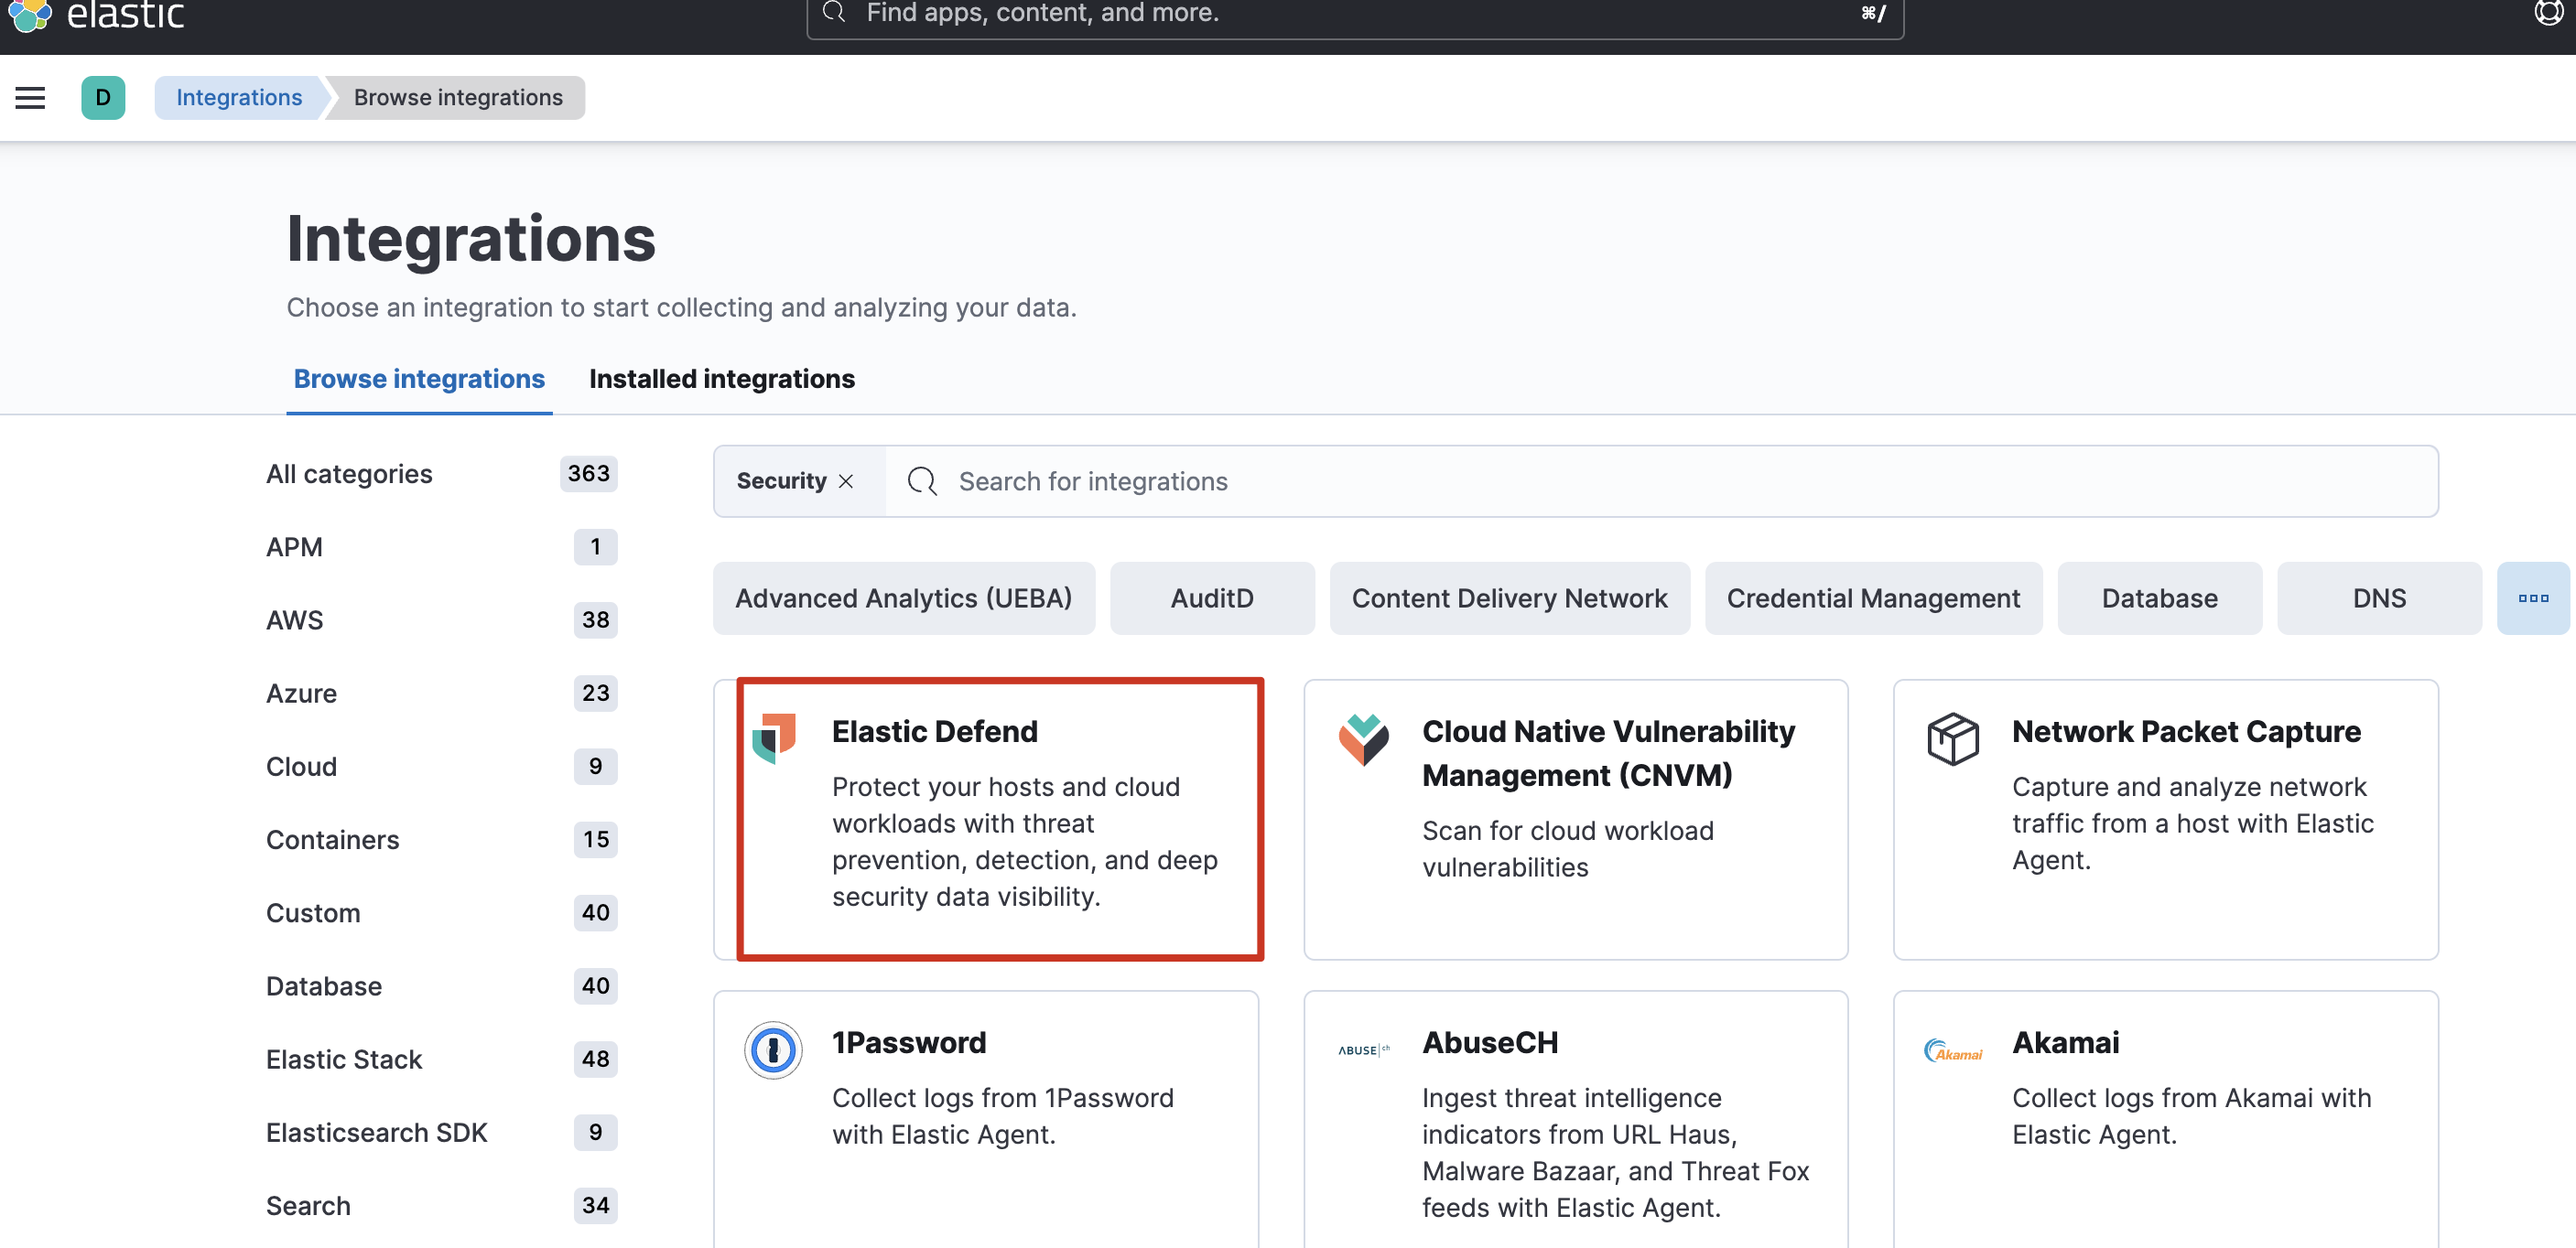Click the AbuseCH logo icon
The image size is (2576, 1248).
click(x=1364, y=1050)
